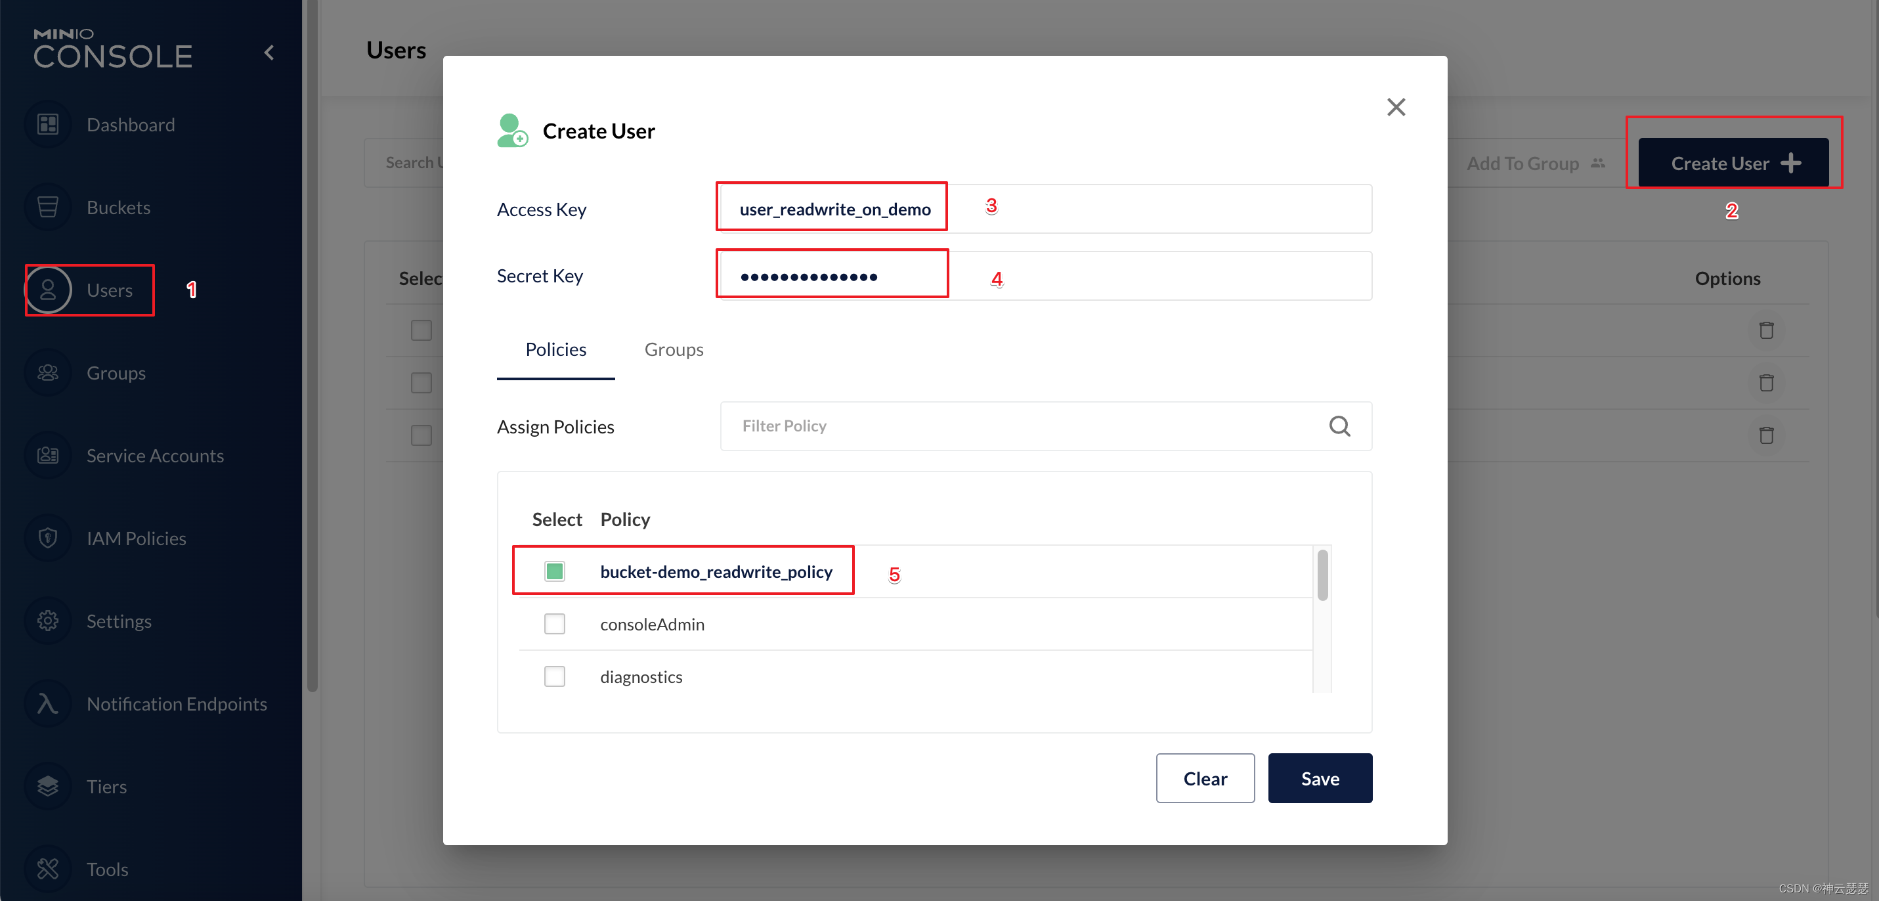The width and height of the screenshot is (1879, 901).
Task: Switch to the Groups tab
Action: click(x=673, y=349)
